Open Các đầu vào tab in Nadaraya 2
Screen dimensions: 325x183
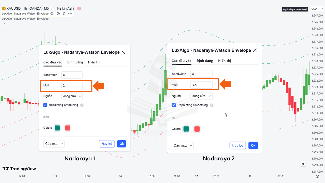[182, 61]
